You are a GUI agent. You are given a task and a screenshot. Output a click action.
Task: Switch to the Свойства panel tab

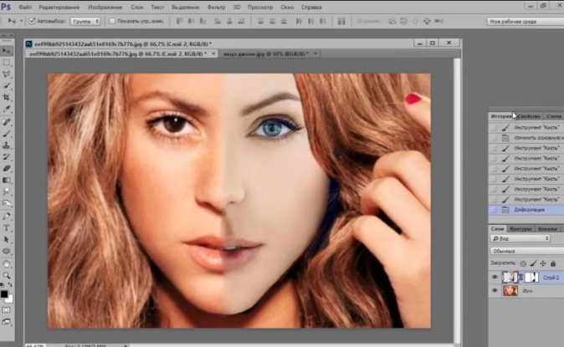529,116
